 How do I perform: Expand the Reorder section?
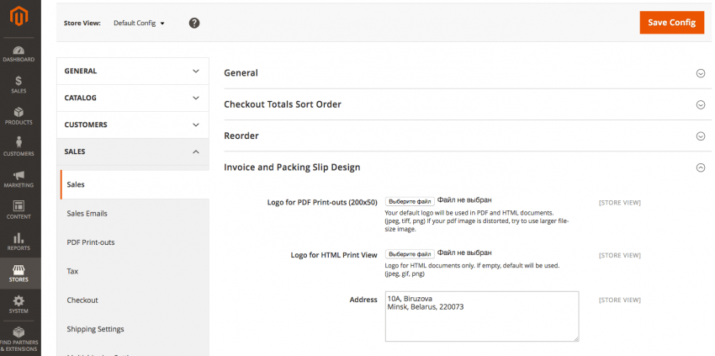(x=701, y=136)
